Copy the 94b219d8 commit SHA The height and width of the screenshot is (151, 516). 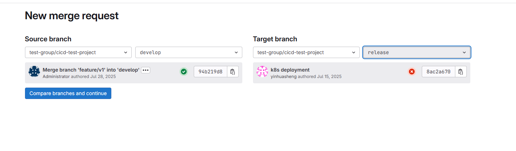click(233, 72)
